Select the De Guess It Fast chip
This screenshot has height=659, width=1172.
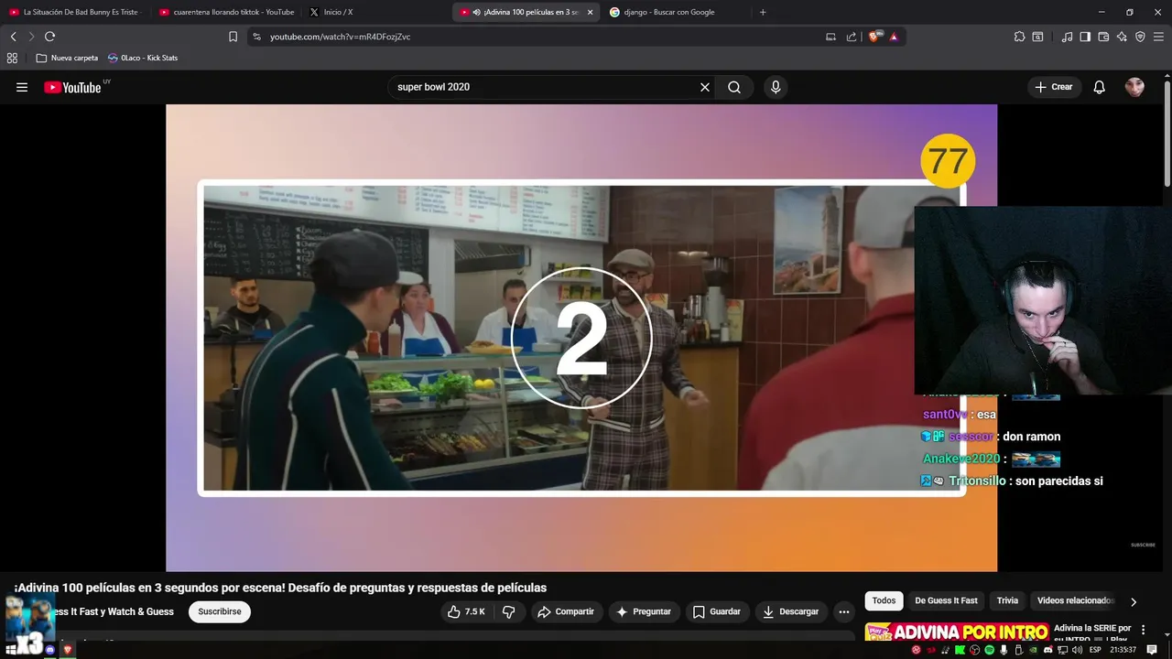pos(946,600)
